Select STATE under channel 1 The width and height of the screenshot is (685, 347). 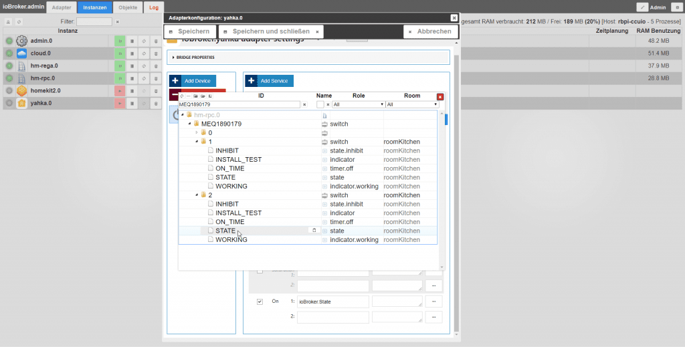(x=225, y=177)
